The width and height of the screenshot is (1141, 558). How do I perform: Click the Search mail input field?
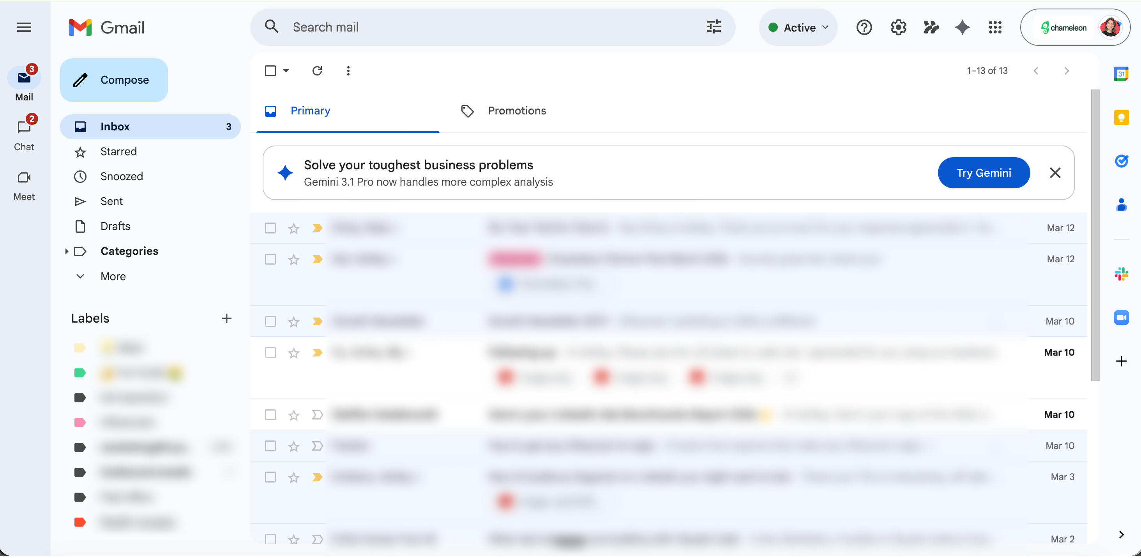pyautogui.click(x=443, y=27)
